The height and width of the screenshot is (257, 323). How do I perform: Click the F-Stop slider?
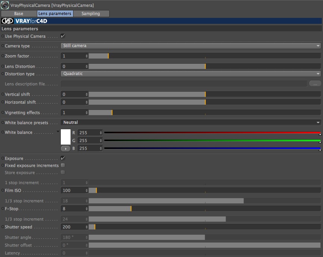(204, 209)
